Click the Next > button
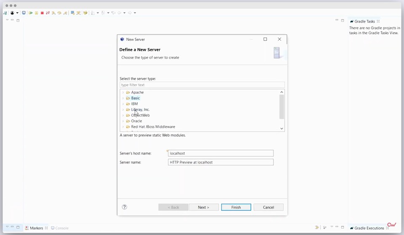This screenshot has width=404, height=235. [203, 207]
